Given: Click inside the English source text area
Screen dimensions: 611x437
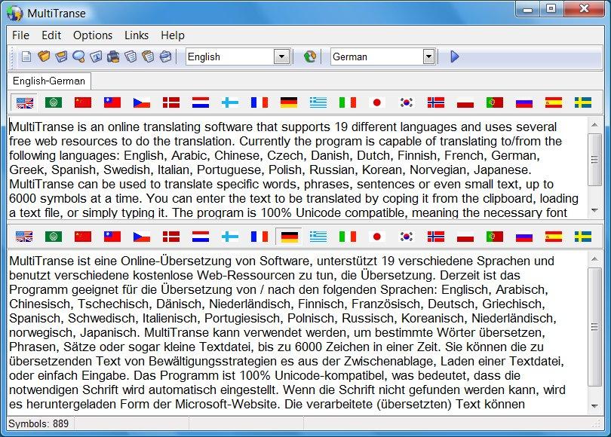Looking at the screenshot, I should 297,168.
